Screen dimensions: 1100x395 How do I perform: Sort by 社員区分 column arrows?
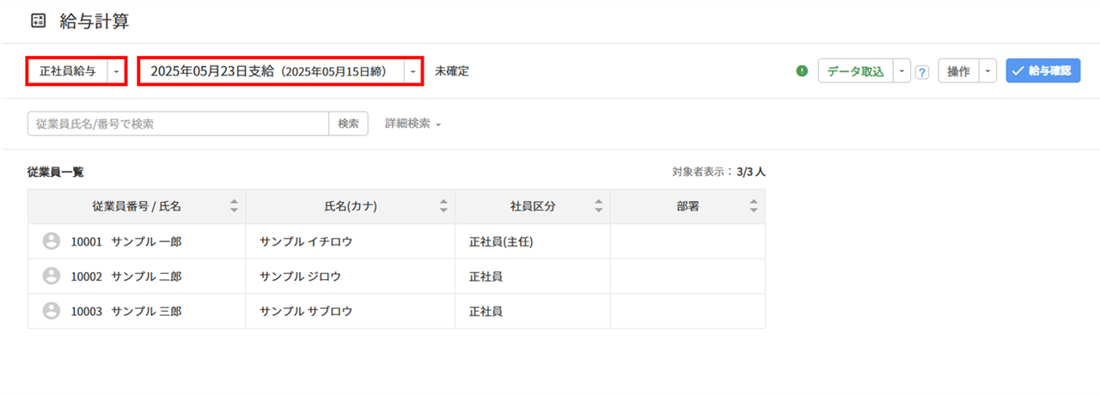pyautogui.click(x=599, y=206)
